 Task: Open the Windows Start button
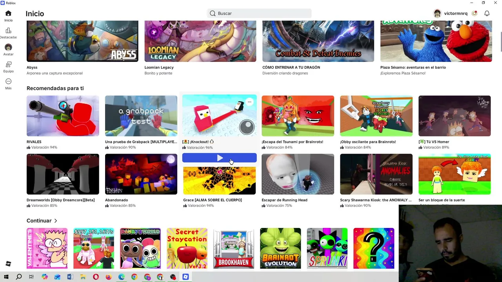pos(6,277)
